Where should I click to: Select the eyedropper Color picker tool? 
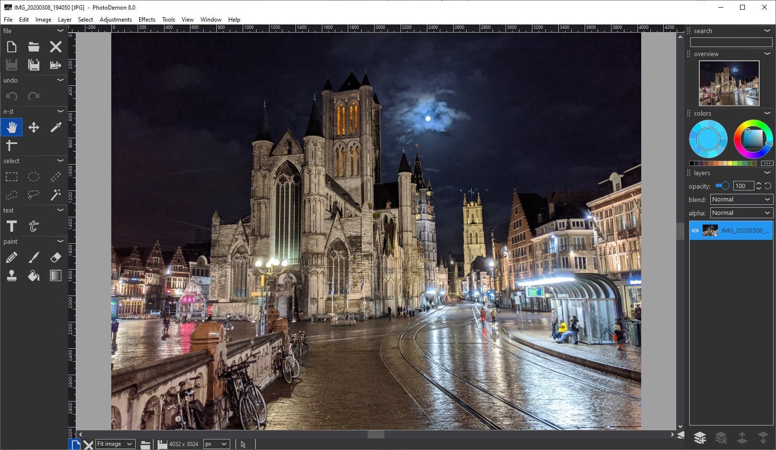click(x=56, y=128)
